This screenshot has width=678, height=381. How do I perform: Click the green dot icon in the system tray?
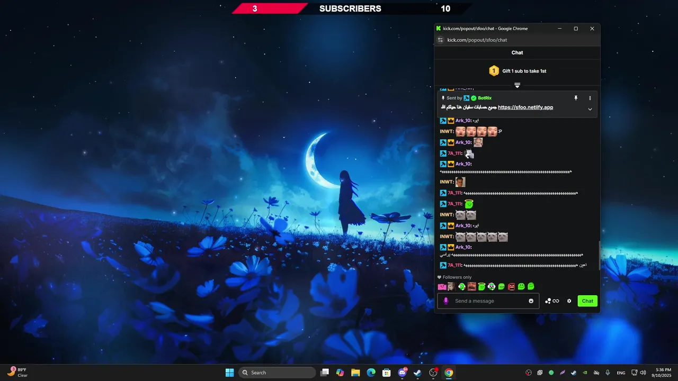click(551, 373)
